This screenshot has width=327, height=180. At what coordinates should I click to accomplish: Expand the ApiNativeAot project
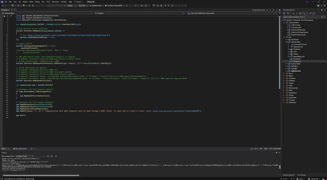click(x=286, y=71)
